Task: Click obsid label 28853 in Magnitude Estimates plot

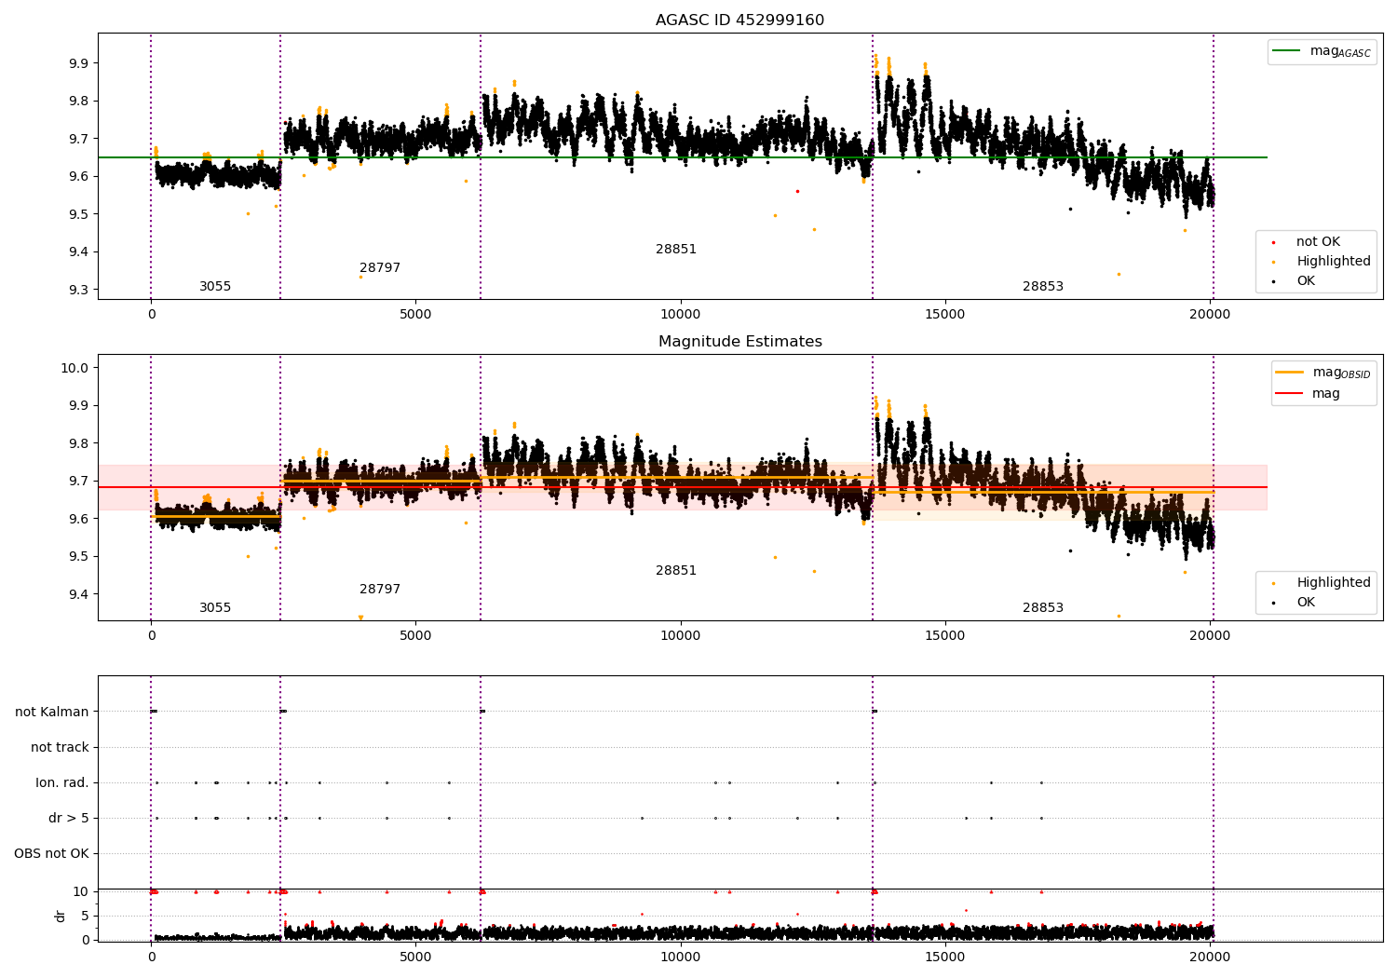Action: pyautogui.click(x=1043, y=608)
